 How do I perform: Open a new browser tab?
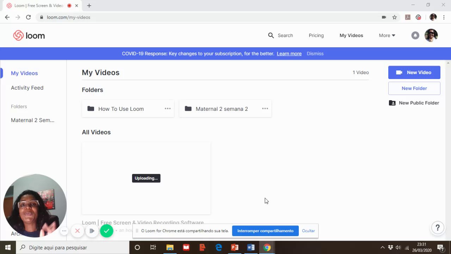89,6
